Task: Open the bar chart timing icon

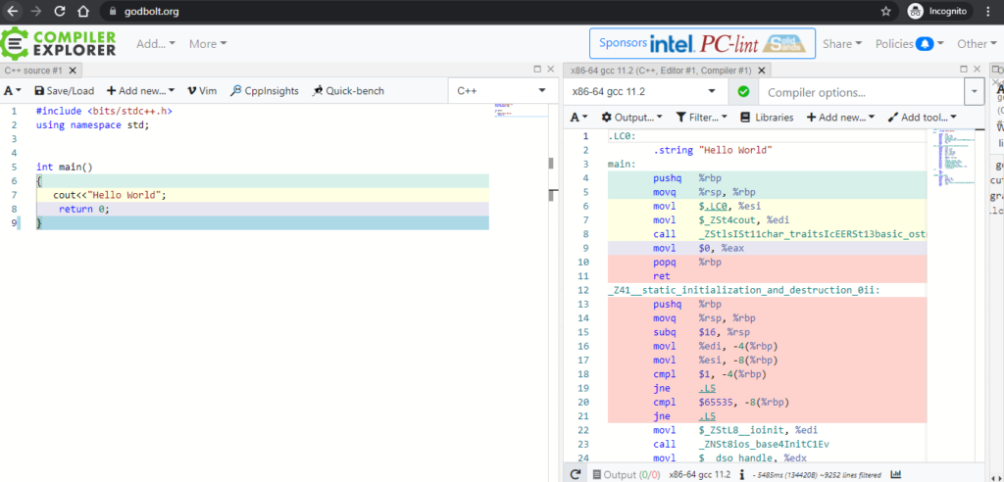Action: coord(894,474)
